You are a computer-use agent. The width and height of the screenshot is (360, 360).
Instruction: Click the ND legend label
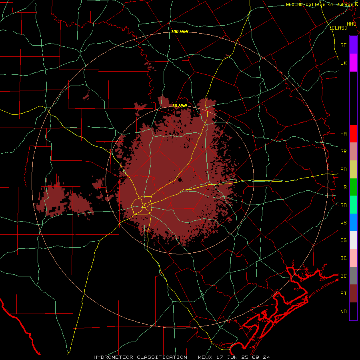[343, 312]
